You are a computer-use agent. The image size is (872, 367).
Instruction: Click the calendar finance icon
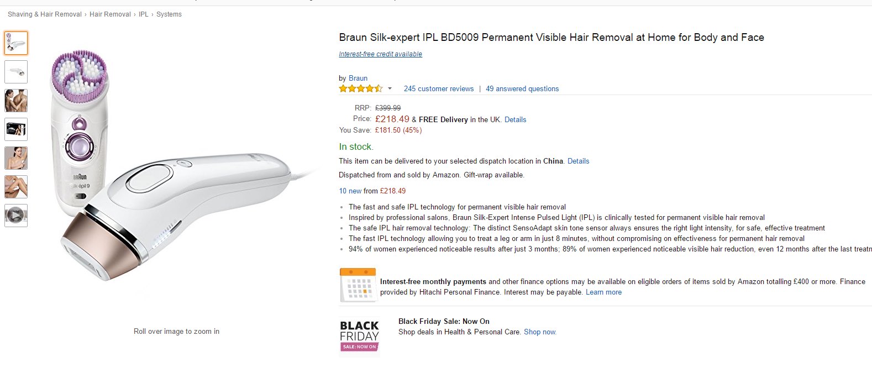tap(358, 285)
